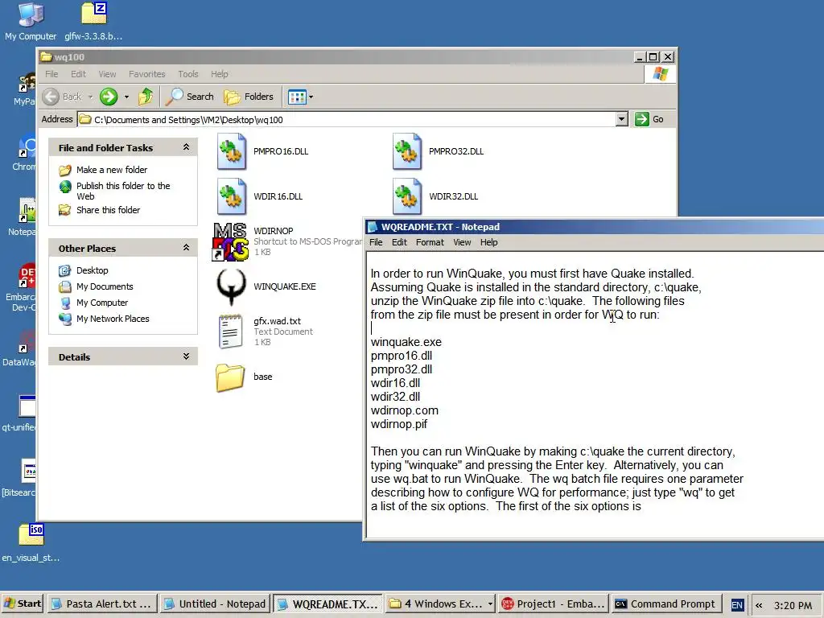The image size is (824, 618).
Task: Collapse the File and Folder Tasks panel
Action: pos(186,148)
